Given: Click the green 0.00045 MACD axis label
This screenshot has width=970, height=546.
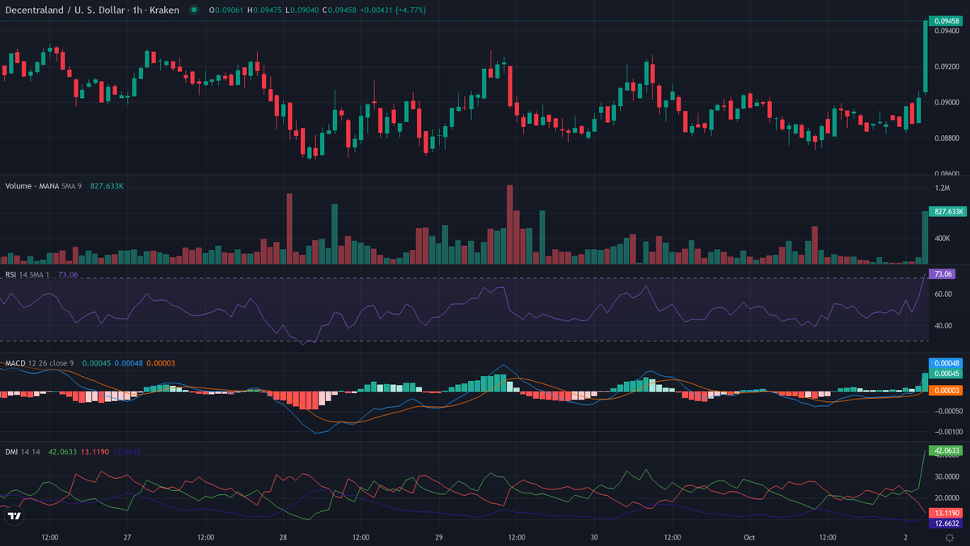Looking at the screenshot, I should tap(946, 374).
